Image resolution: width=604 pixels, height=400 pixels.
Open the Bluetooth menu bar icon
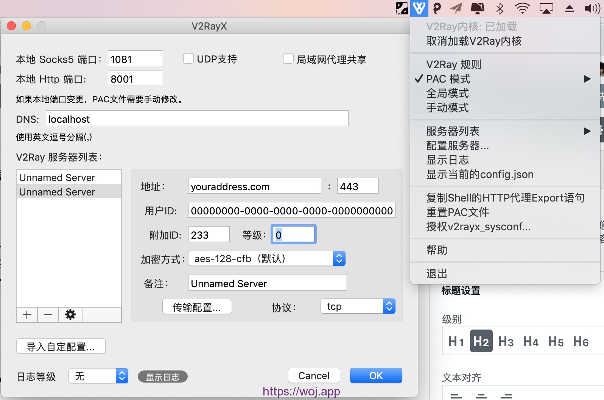500,8
